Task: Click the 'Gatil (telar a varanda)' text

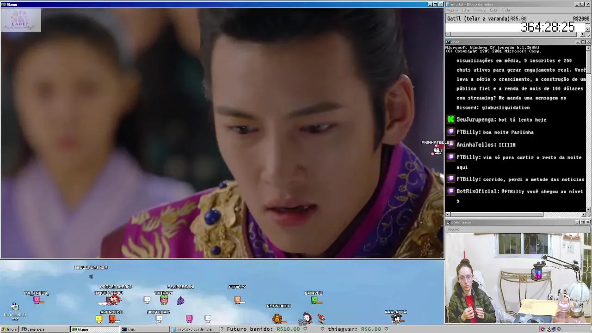Action: 478,19
